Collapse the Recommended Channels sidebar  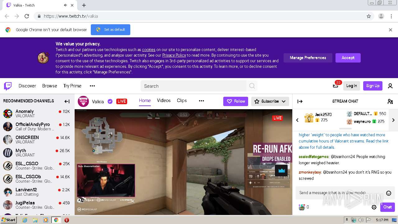(67, 101)
